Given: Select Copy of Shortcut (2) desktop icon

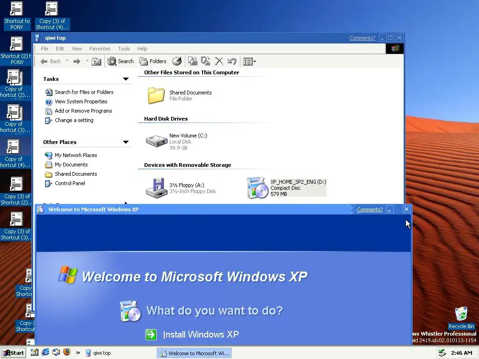Looking at the screenshot, I should [x=15, y=84].
